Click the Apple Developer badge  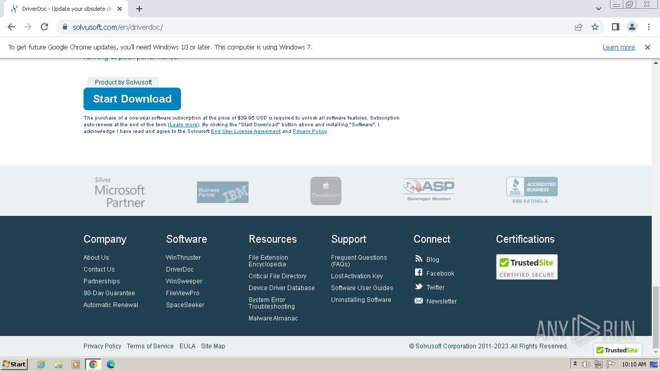coord(326,191)
